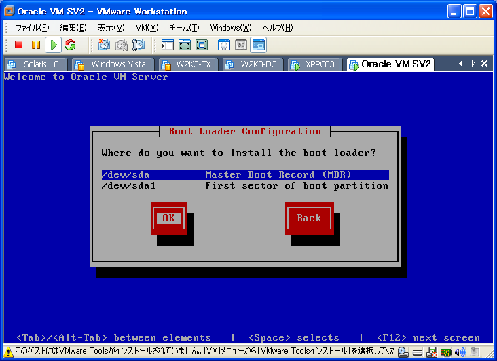Select the Console view toolbar icon
The image size is (497, 361).
click(258, 45)
